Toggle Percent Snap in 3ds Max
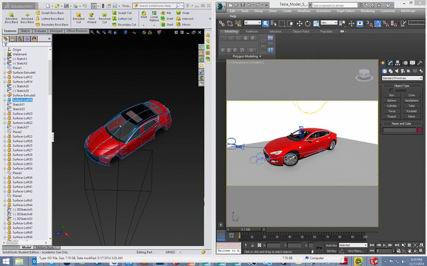This screenshot has width=427, height=266. (385, 24)
